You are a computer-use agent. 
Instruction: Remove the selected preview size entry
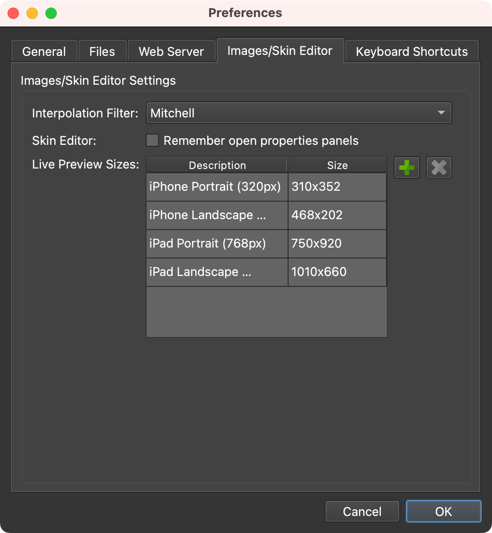[439, 168]
